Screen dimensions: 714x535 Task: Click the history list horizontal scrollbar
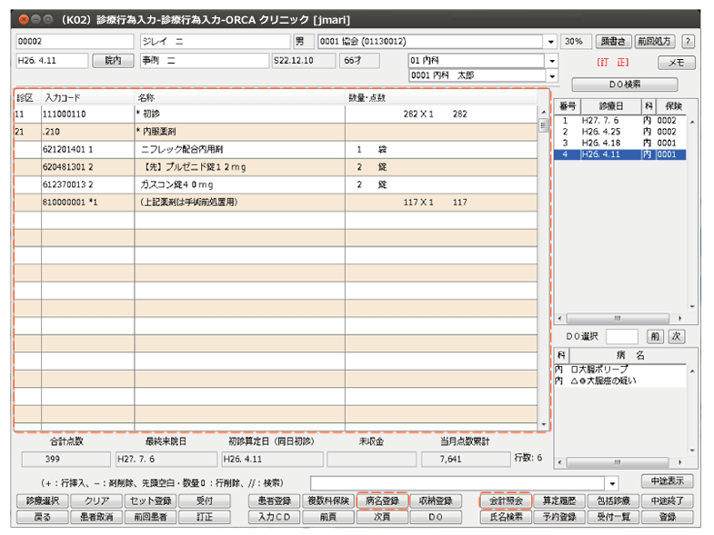pyautogui.click(x=619, y=319)
